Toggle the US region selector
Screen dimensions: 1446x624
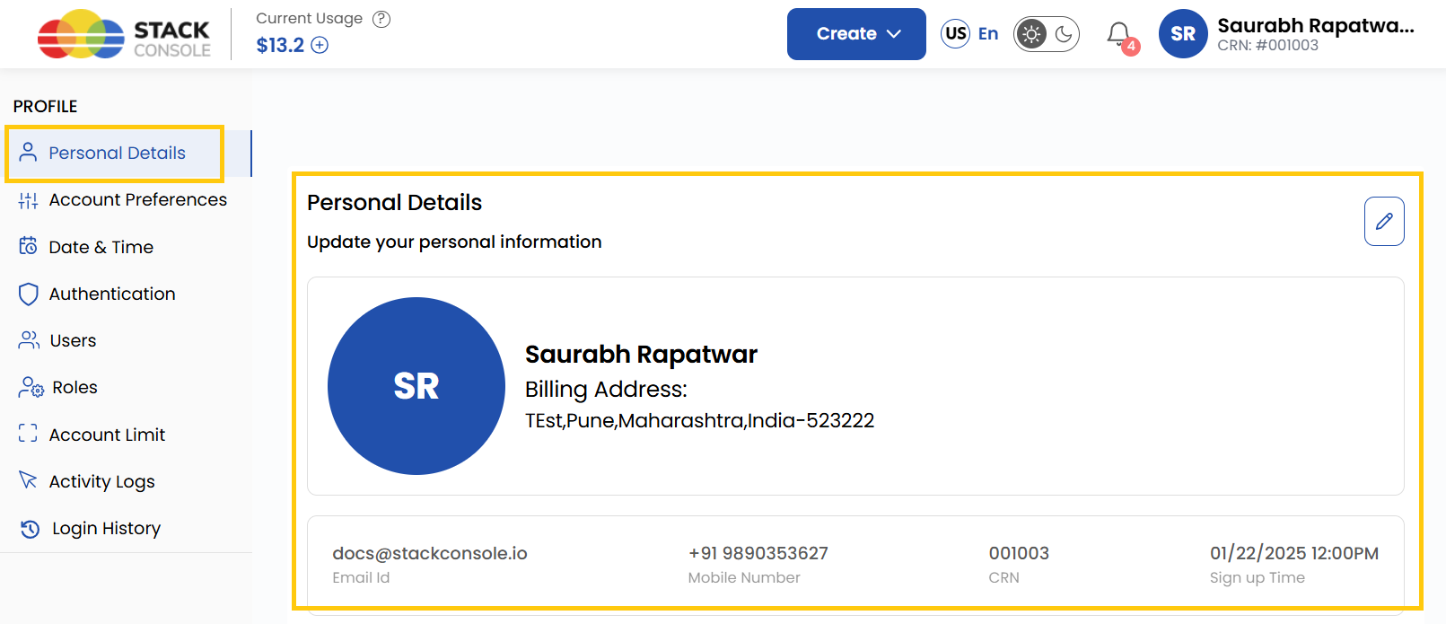[x=954, y=33]
